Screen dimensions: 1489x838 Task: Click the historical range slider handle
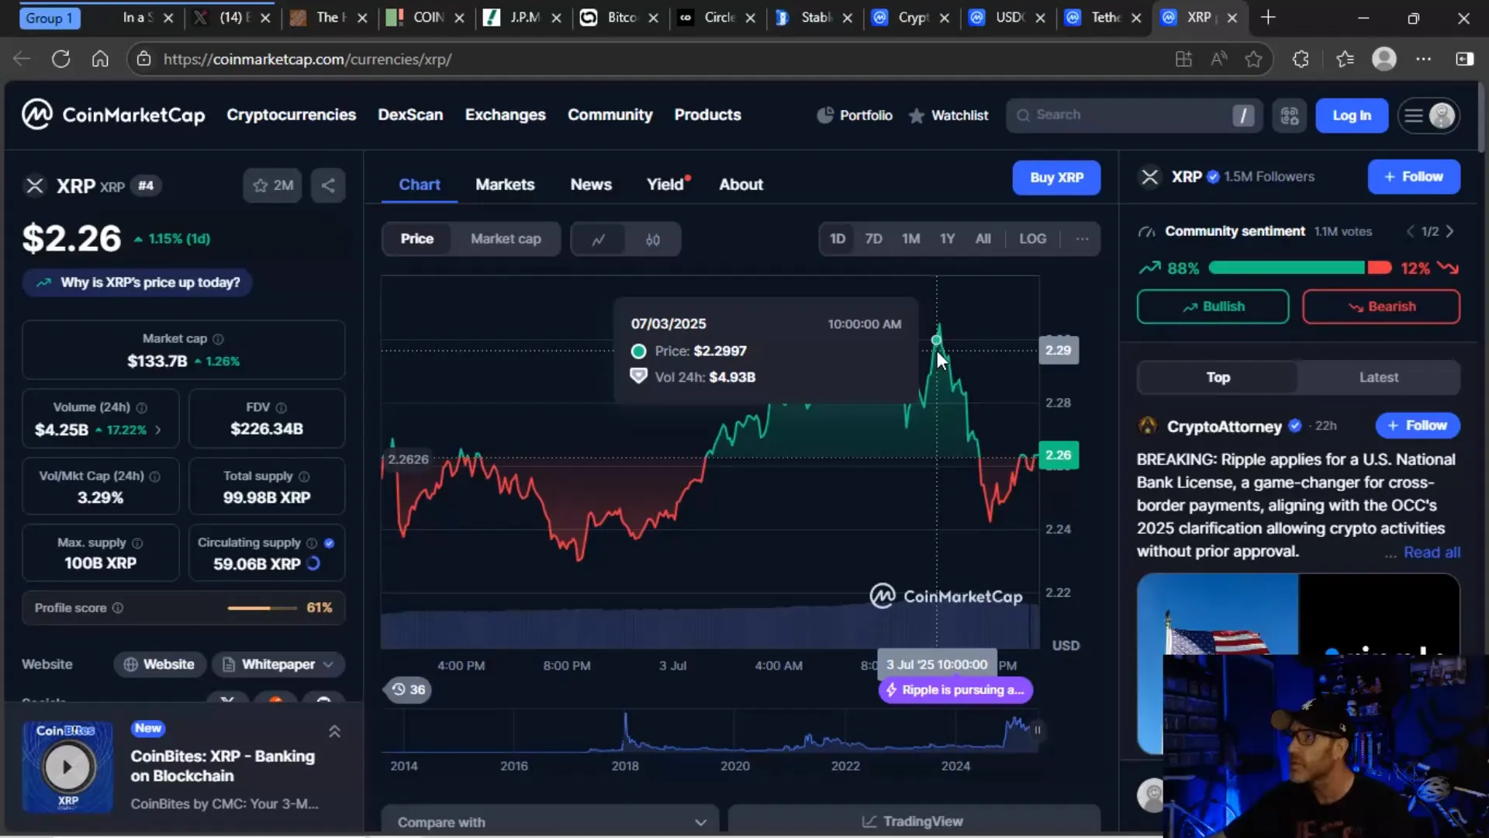pyautogui.click(x=1037, y=730)
